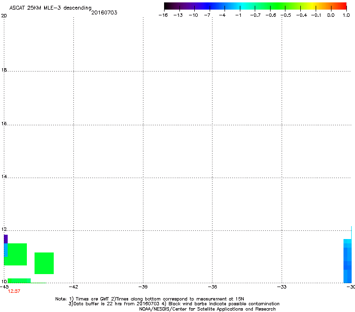The width and height of the screenshot is (355, 312).
Task: Click the colorbar tick label -0.1
Action: tap(316, 15)
